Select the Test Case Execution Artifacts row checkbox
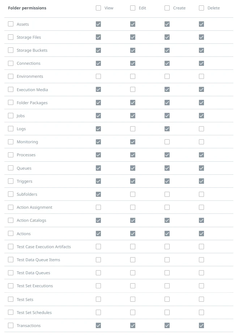Screen dimensions: 234x335 (11, 247)
